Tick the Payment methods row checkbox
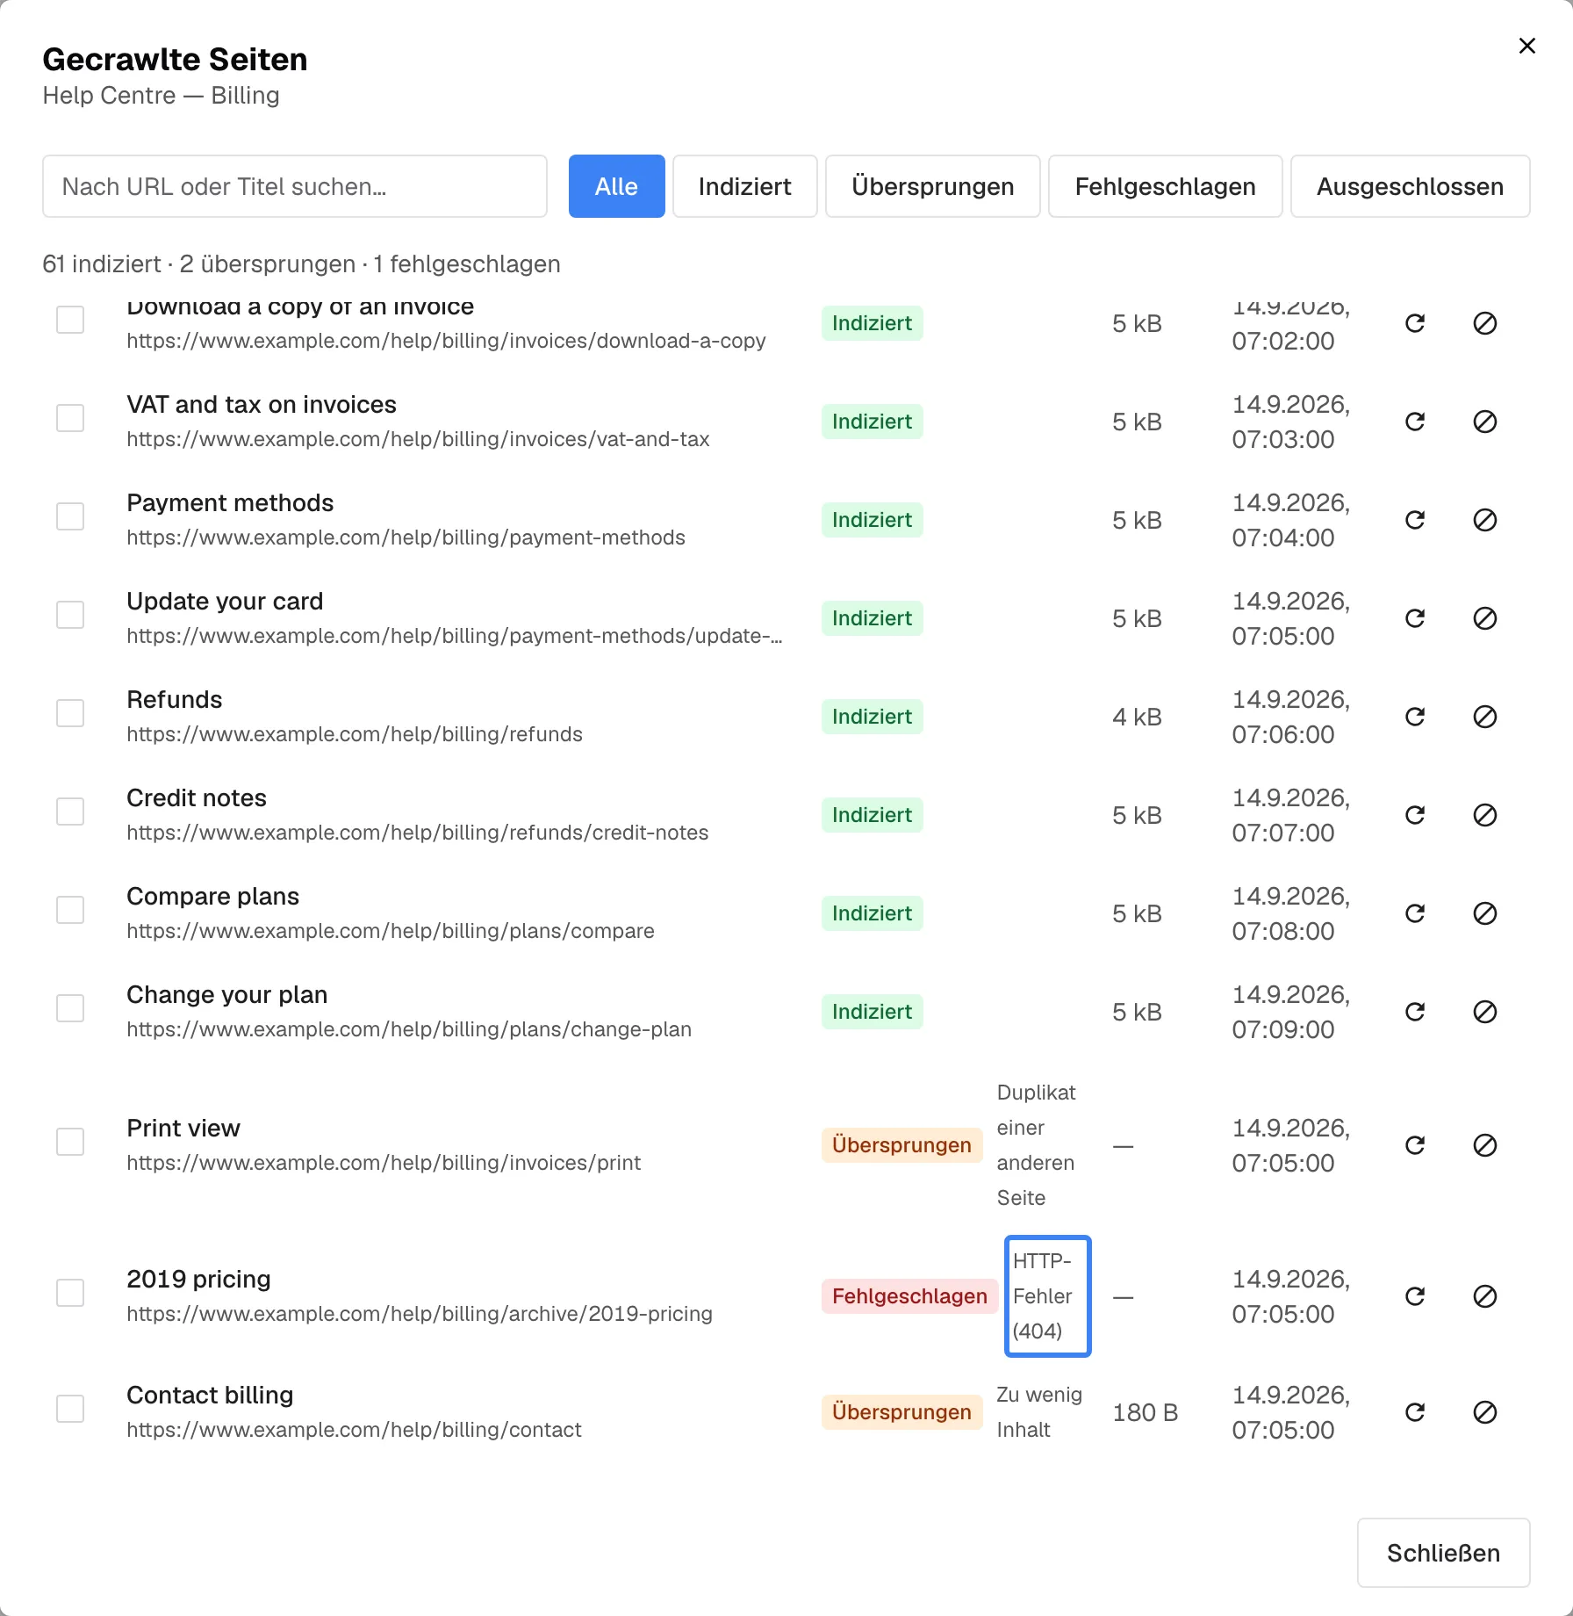Viewport: 1573px width, 1616px height. [x=70, y=516]
